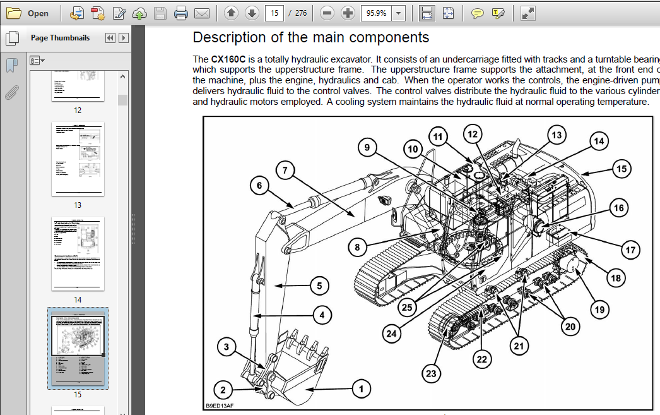Switch to read mode expand icon
This screenshot has width=660, height=415.
(x=528, y=13)
